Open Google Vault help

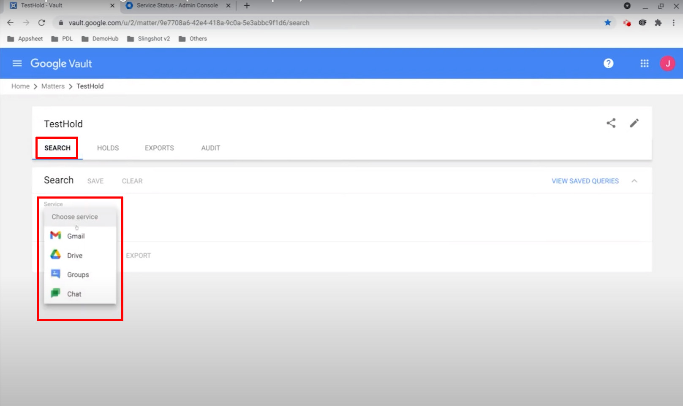tap(608, 63)
